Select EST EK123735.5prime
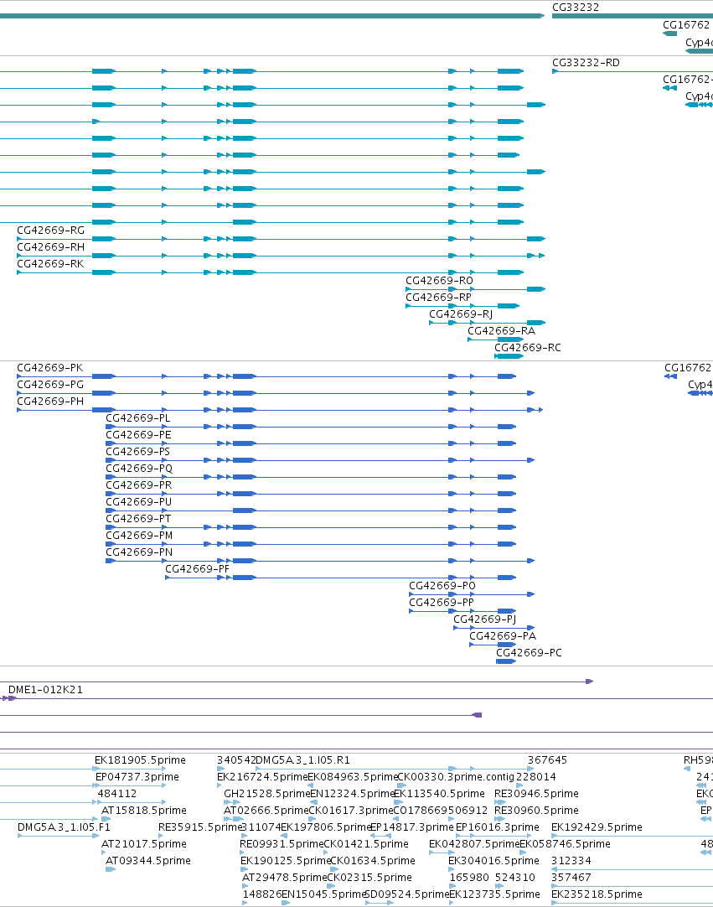Image resolution: width=713 pixels, height=907 pixels. click(x=495, y=894)
